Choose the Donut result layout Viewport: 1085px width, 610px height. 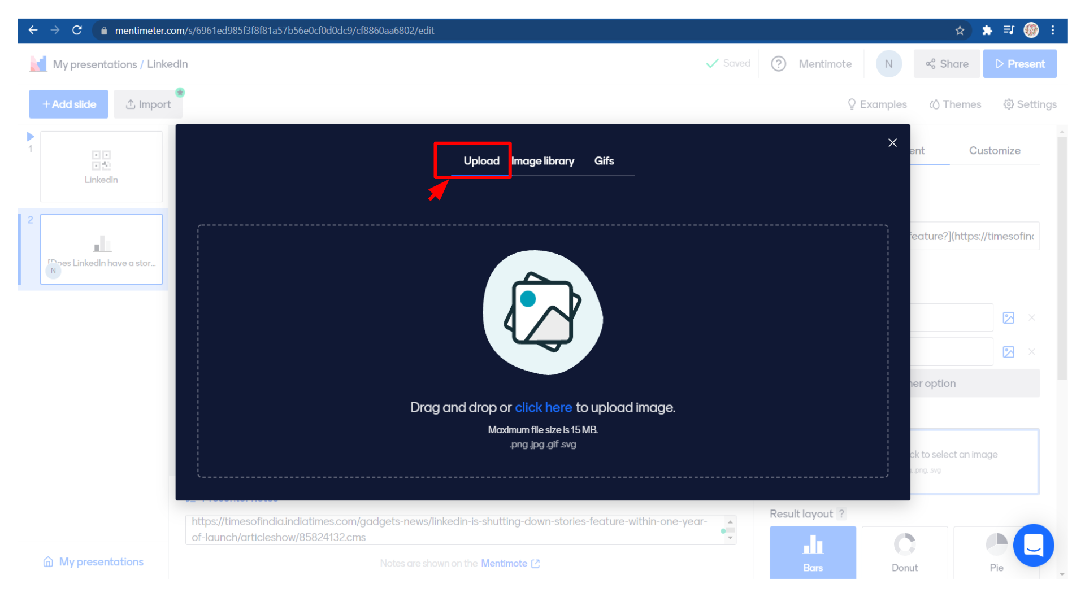(904, 552)
